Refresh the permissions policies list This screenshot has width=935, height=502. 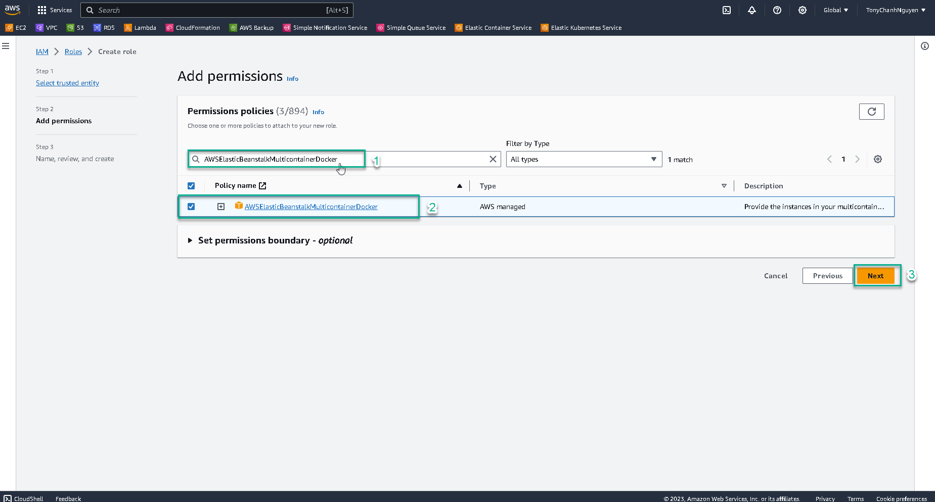[x=872, y=112]
